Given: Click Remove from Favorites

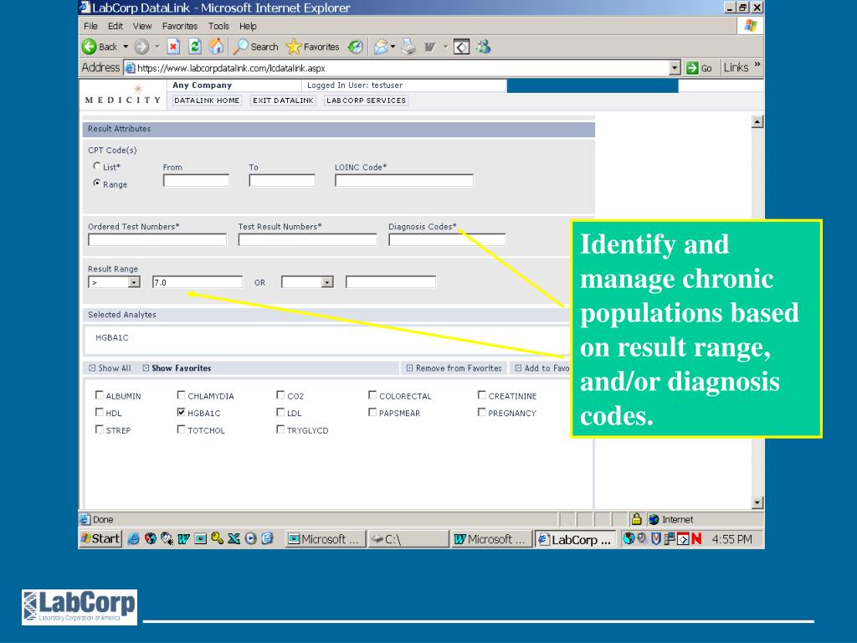Looking at the screenshot, I should click(454, 368).
